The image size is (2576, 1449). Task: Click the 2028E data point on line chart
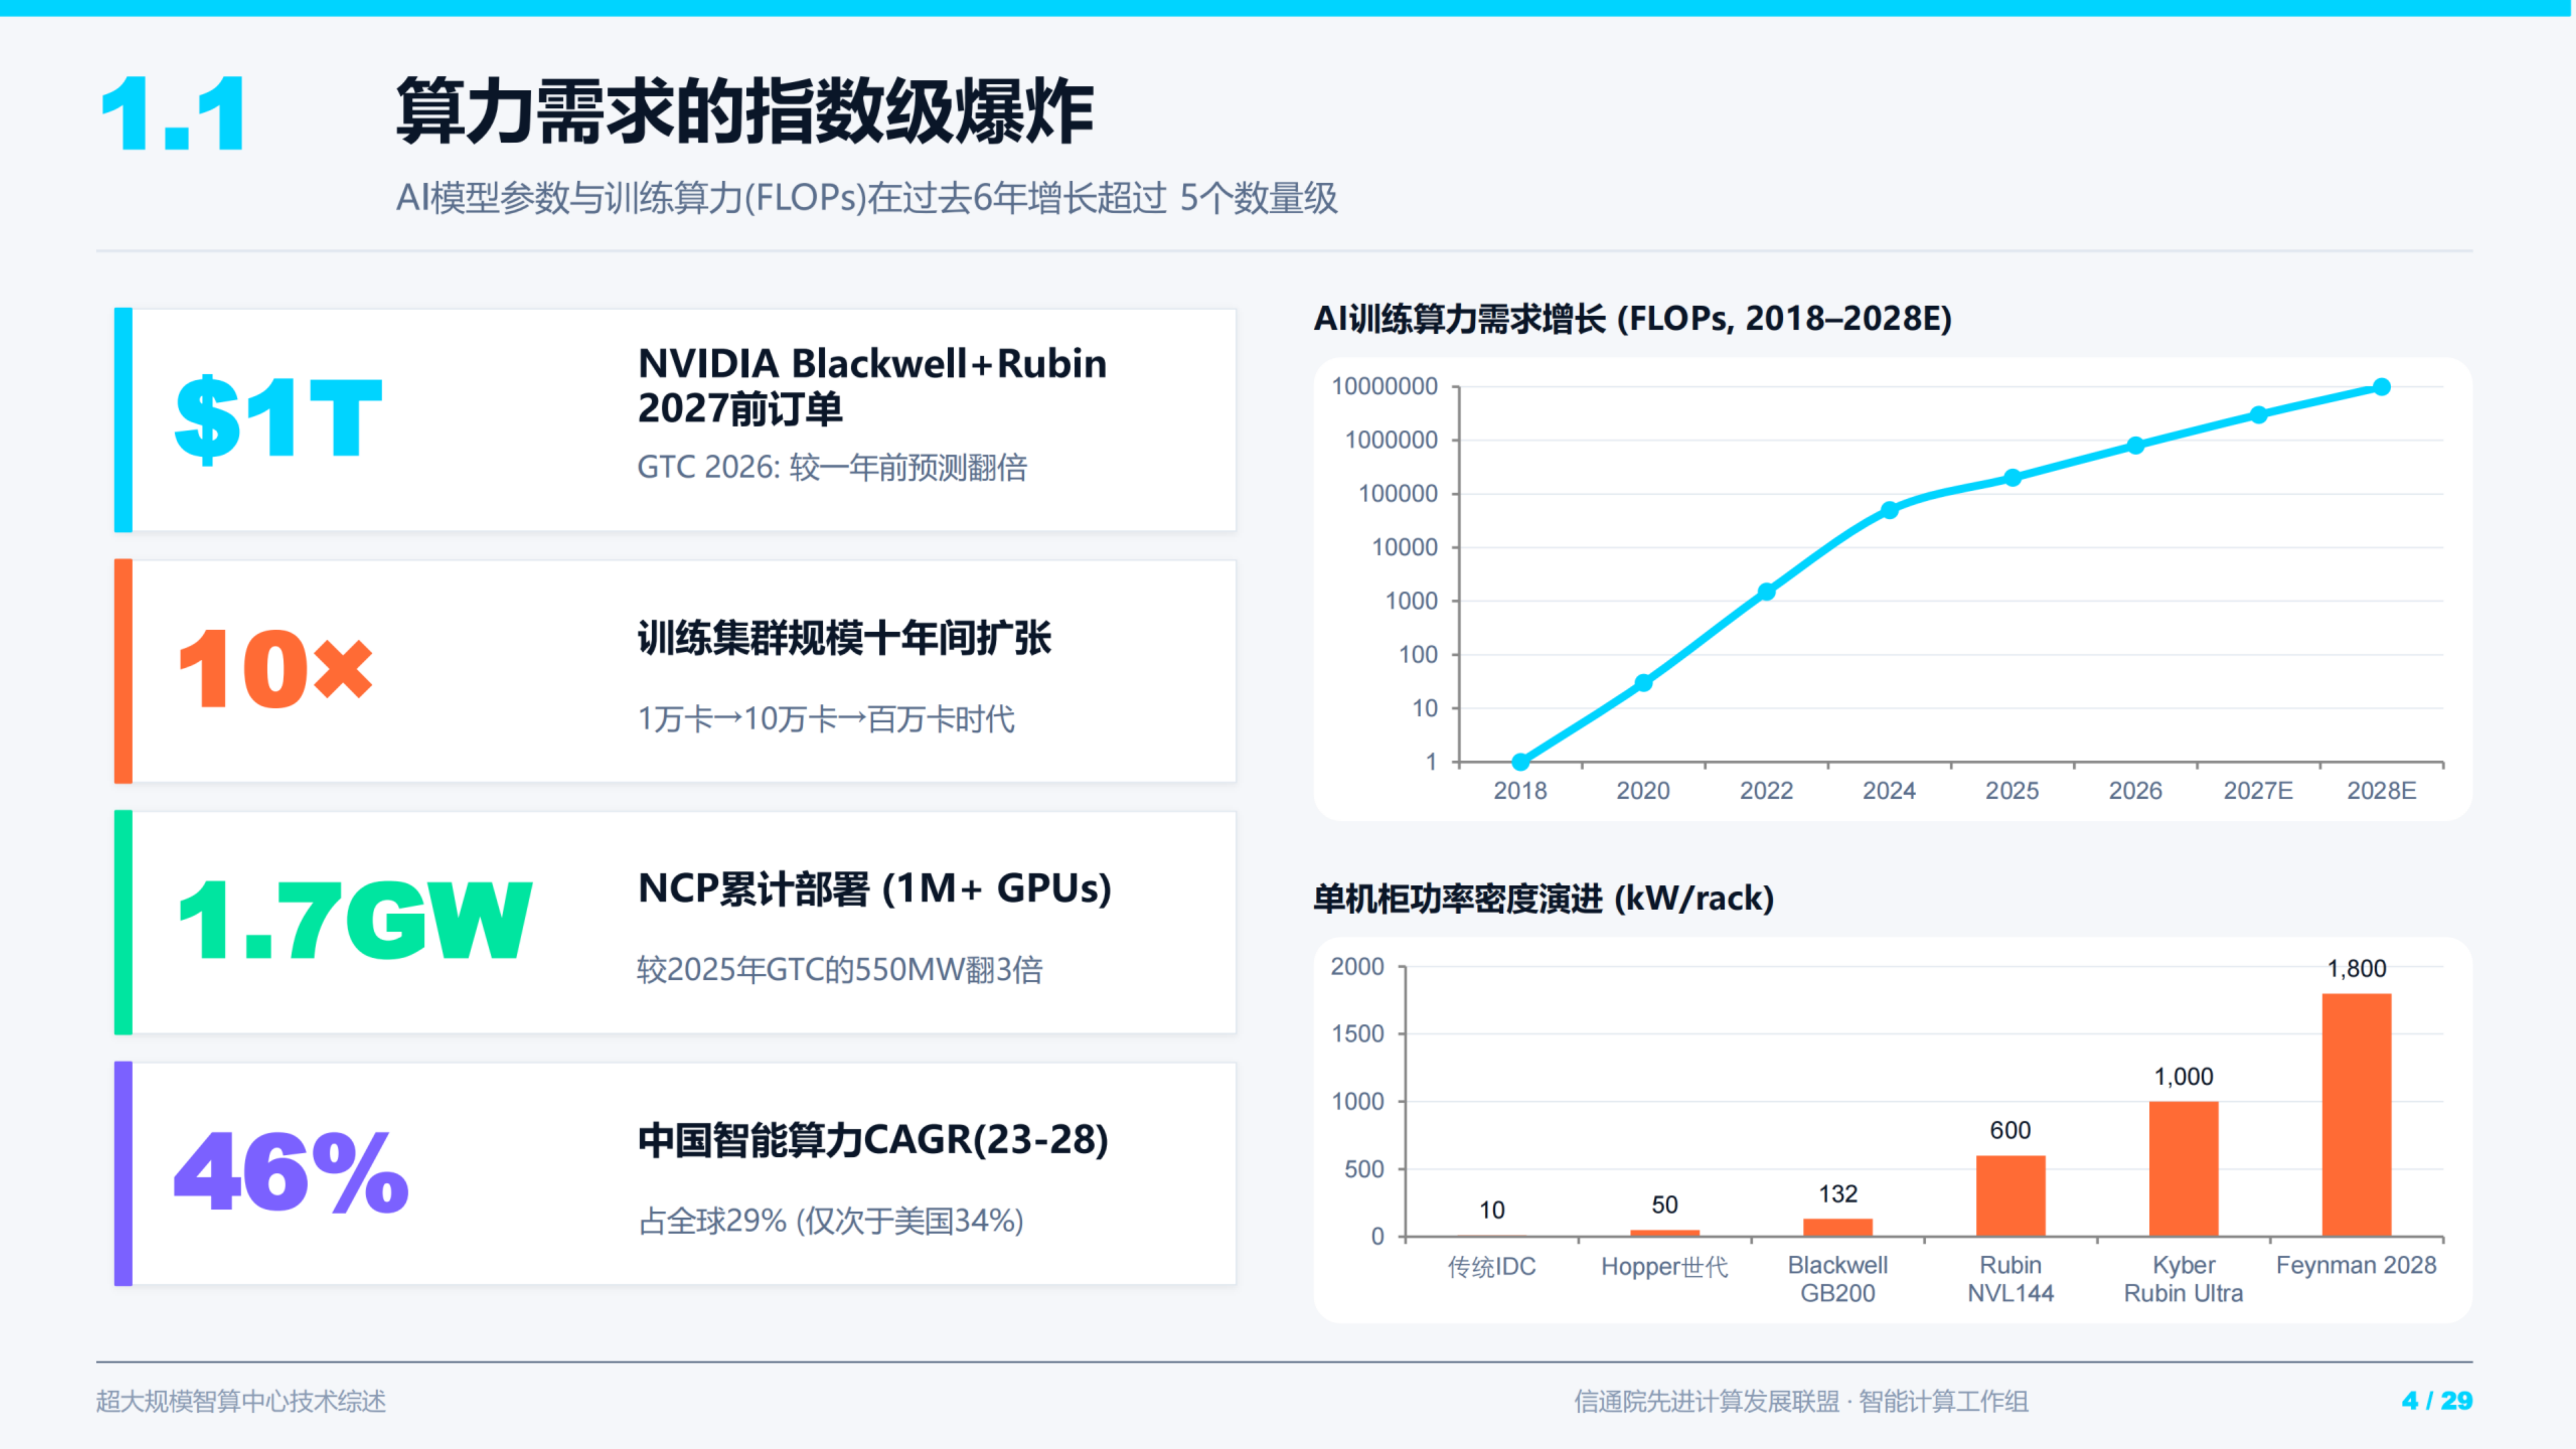coord(2382,387)
